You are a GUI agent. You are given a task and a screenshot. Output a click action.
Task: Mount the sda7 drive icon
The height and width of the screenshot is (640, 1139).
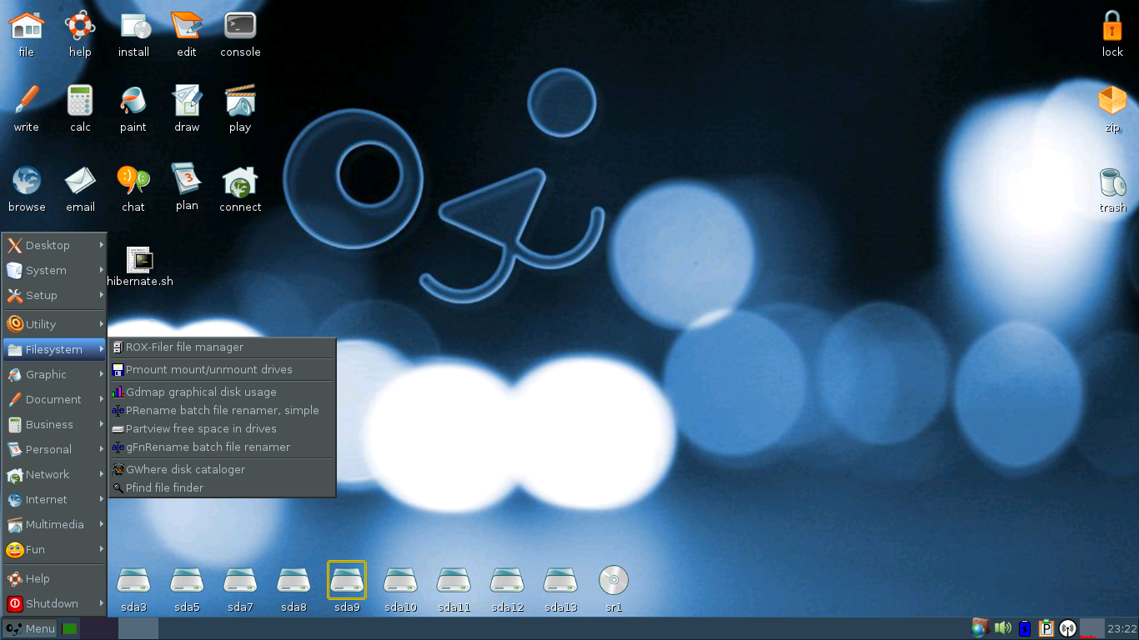tap(240, 580)
